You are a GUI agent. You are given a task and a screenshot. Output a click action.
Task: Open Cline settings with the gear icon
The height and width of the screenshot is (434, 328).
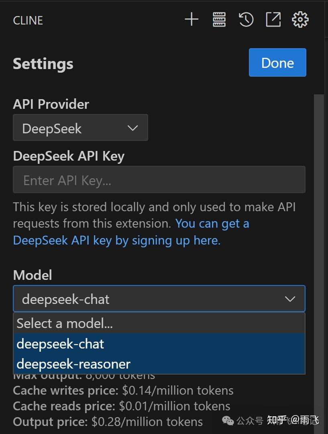click(x=300, y=19)
